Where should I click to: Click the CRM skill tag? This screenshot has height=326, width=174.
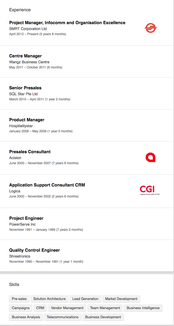click(40, 308)
